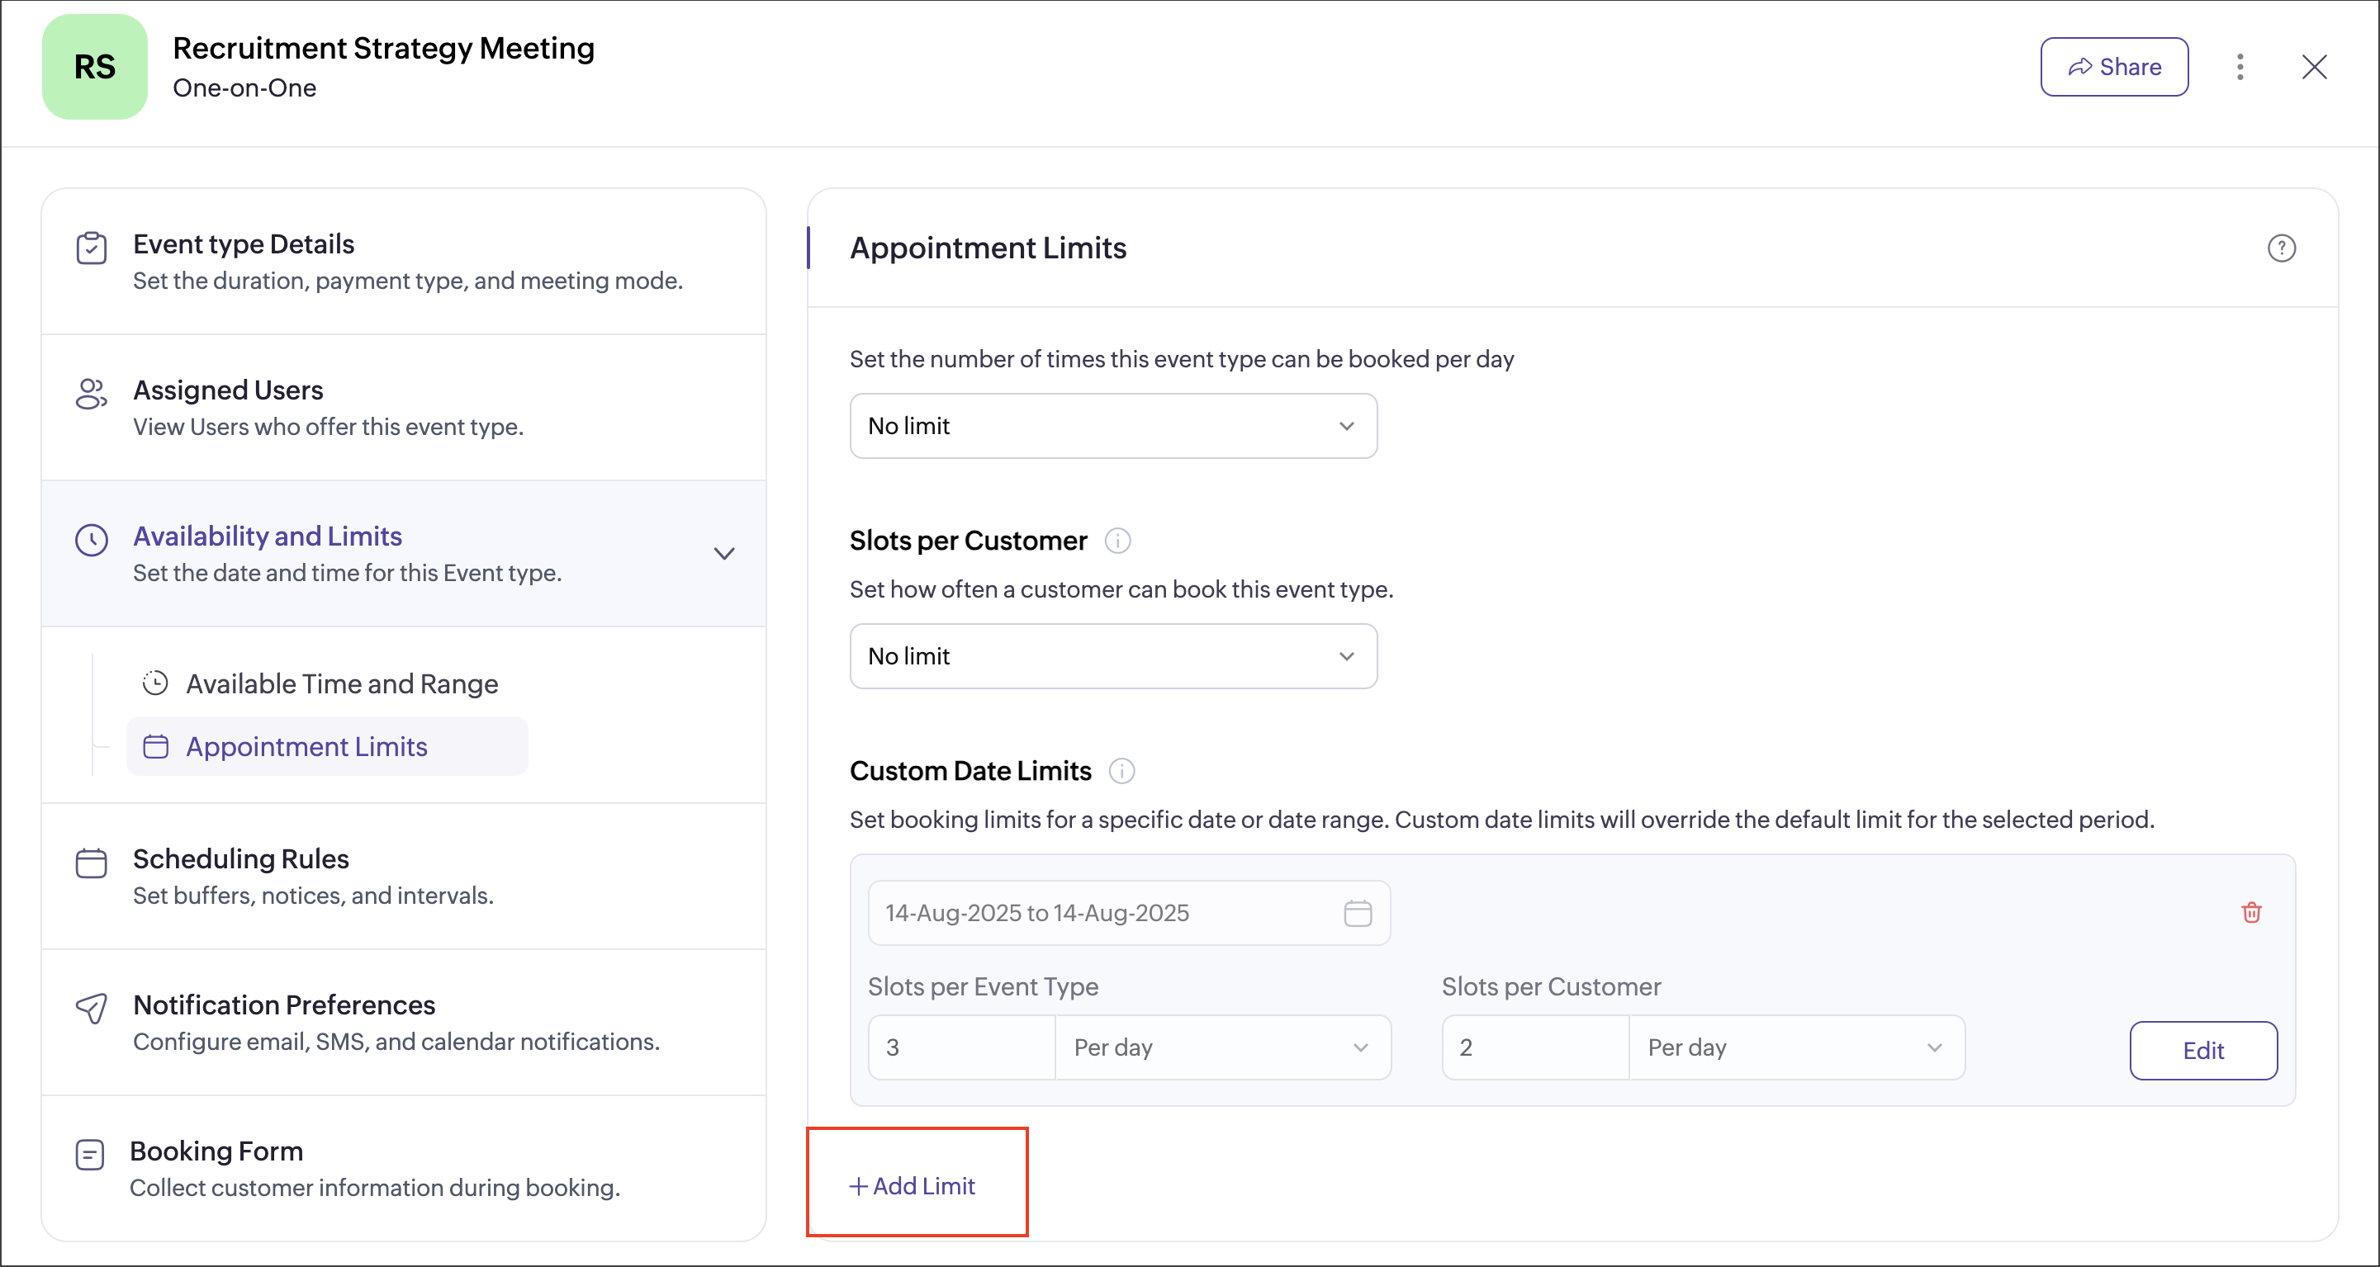Click the Add Limit link
The width and height of the screenshot is (2380, 1267).
(x=912, y=1186)
